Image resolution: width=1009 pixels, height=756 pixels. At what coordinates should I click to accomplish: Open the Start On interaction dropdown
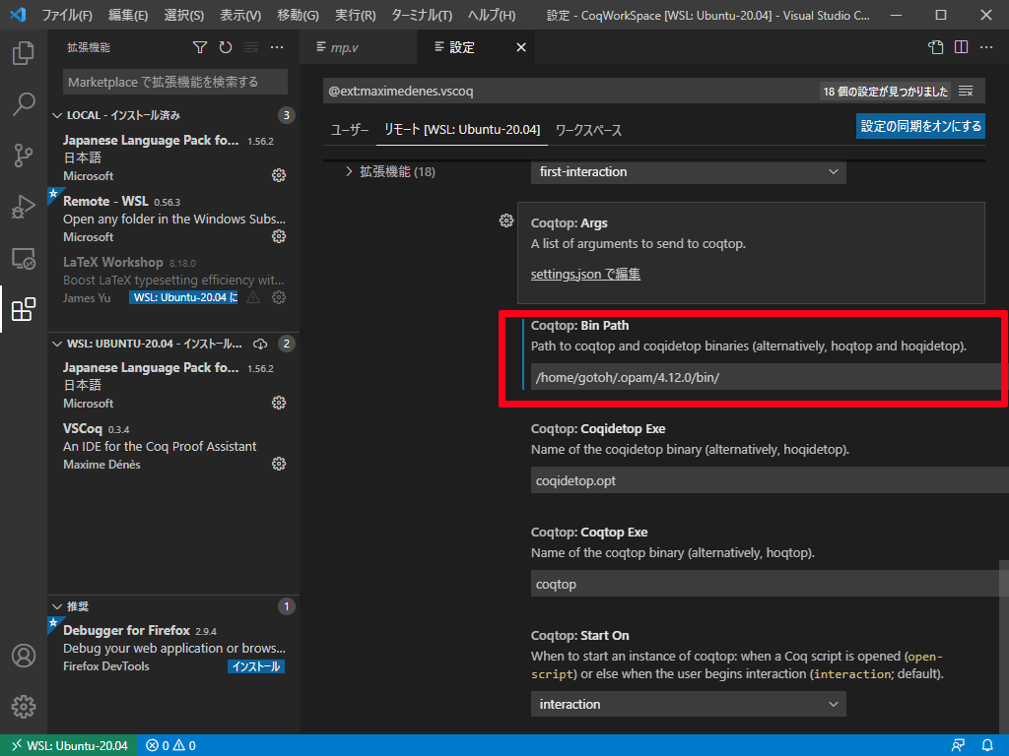coord(688,704)
